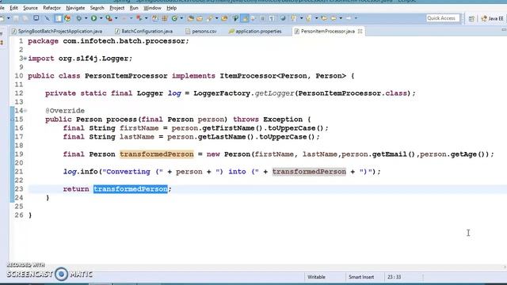507x285 pixels.
Task: Click inside the Quick Access field
Action: pos(443,18)
